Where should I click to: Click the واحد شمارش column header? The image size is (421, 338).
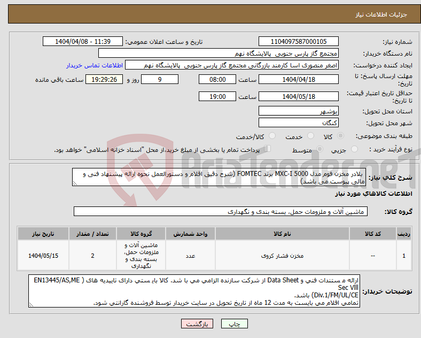click(190, 234)
